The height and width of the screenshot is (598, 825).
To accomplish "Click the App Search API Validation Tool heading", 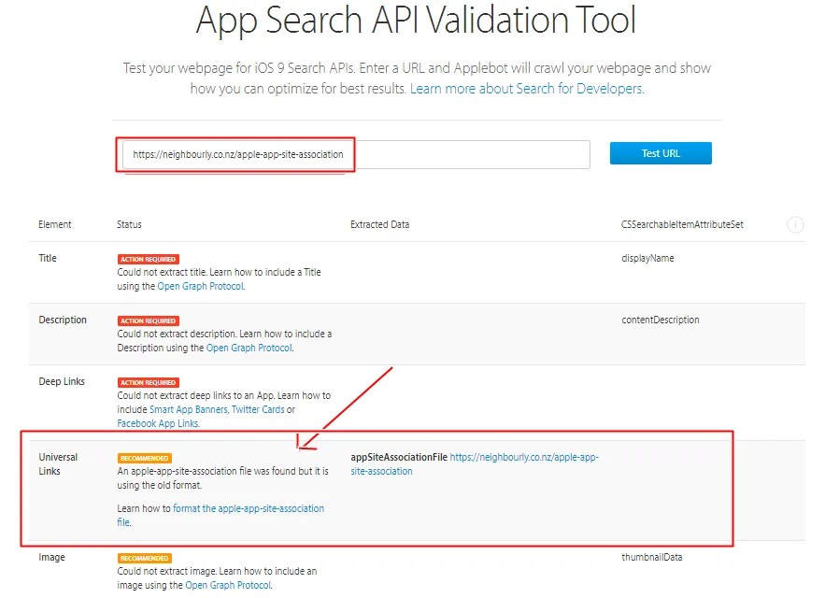I will point(416,21).
